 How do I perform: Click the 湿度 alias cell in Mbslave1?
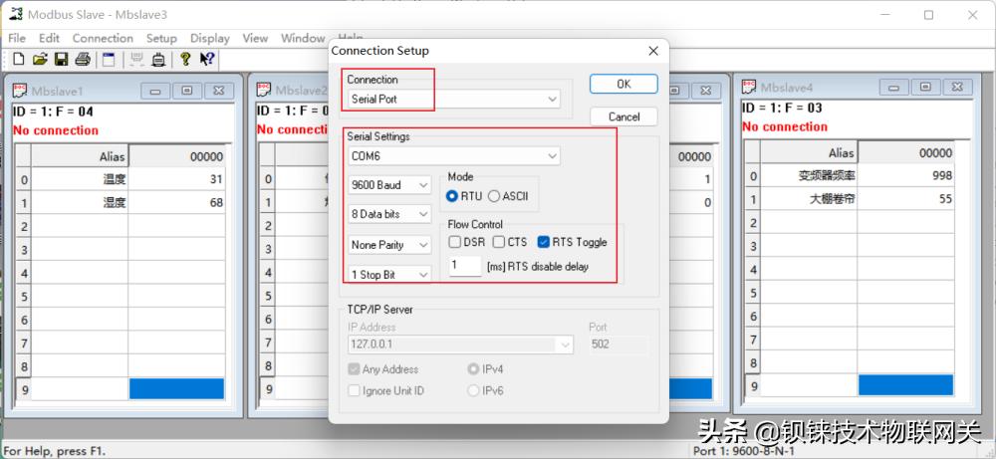click(x=80, y=202)
